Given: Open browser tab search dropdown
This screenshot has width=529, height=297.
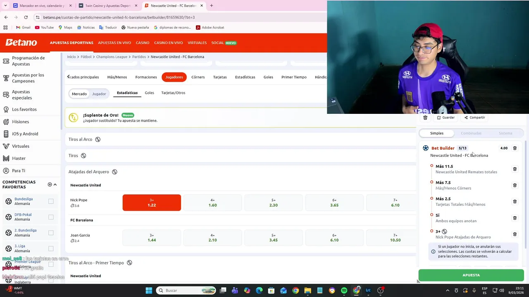Looking at the screenshot, I should coord(5,6).
